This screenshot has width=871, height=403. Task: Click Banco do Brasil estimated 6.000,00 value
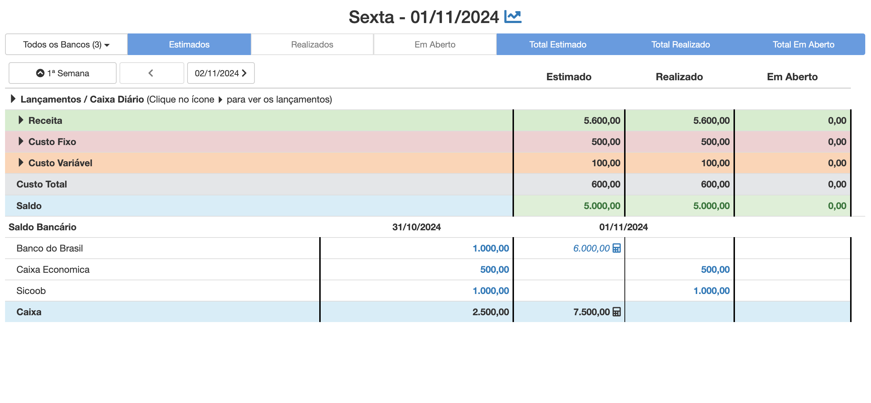point(591,248)
